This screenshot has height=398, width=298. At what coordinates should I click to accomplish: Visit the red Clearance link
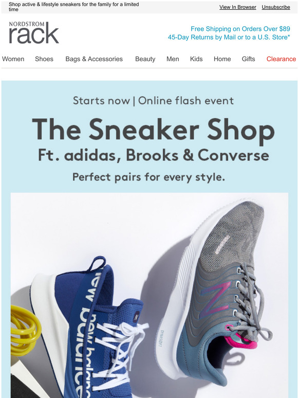(281, 59)
